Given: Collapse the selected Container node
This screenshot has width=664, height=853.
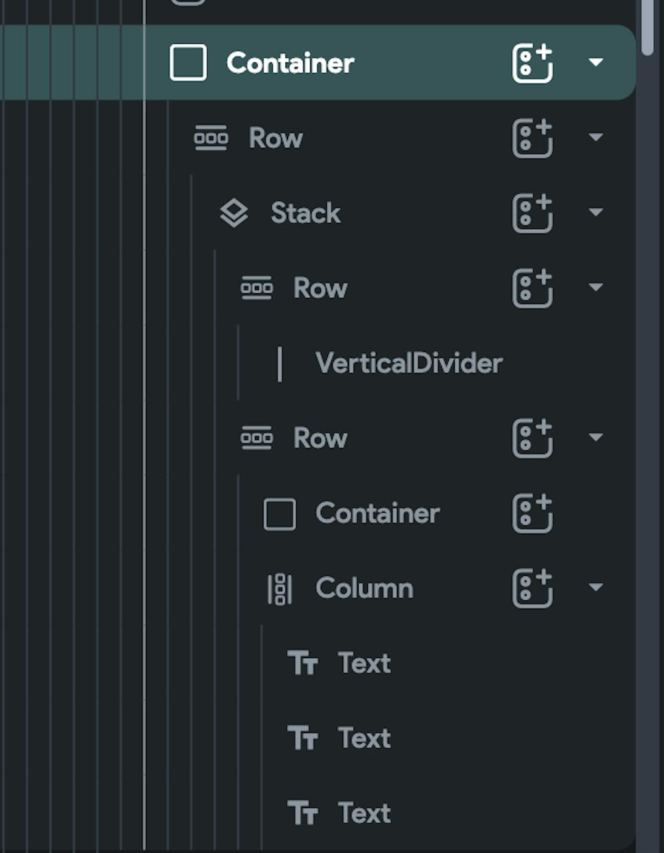Looking at the screenshot, I should (x=596, y=62).
